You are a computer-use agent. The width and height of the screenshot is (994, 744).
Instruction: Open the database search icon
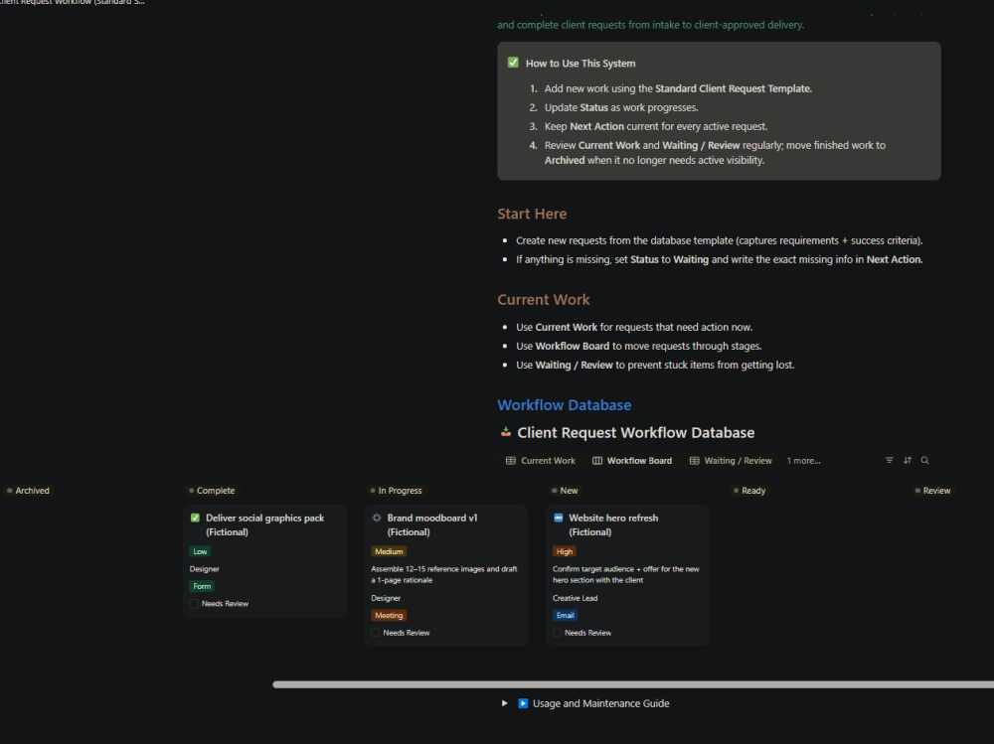[924, 460]
